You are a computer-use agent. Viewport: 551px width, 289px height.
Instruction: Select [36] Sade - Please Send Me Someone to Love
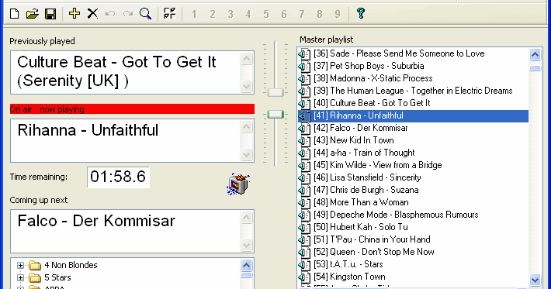coord(399,53)
